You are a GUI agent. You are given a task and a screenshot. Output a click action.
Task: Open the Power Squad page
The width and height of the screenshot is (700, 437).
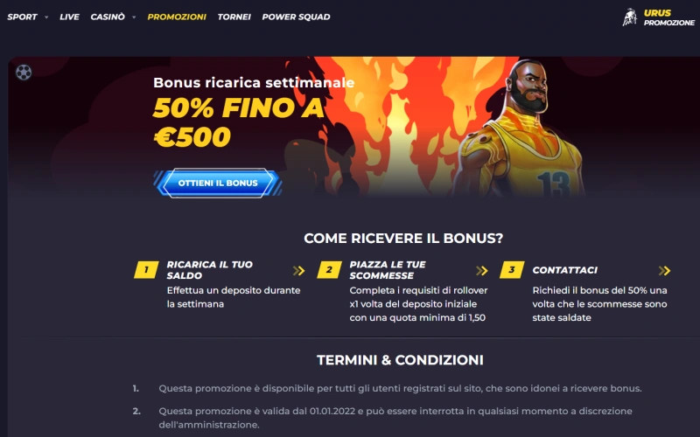[296, 17]
